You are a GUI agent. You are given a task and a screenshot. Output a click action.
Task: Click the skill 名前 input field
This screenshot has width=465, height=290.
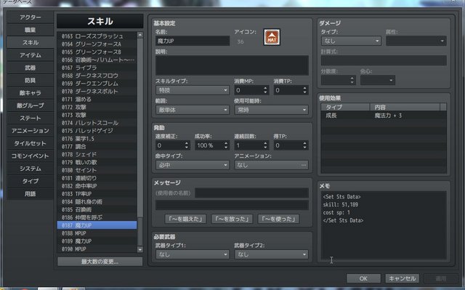pyautogui.click(x=192, y=41)
